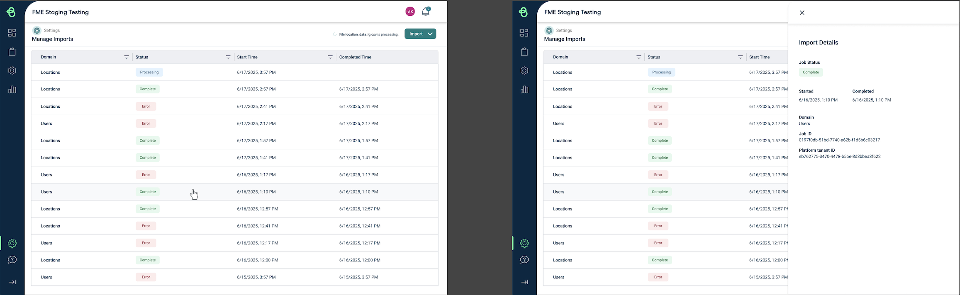Click the file processing status message

369,34
